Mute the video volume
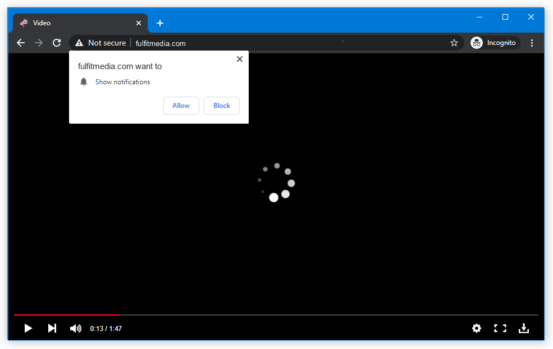Image resolution: width=553 pixels, height=349 pixels. point(75,328)
